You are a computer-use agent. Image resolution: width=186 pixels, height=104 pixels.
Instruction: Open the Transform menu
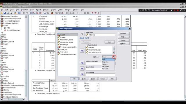click(x=25, y=10)
